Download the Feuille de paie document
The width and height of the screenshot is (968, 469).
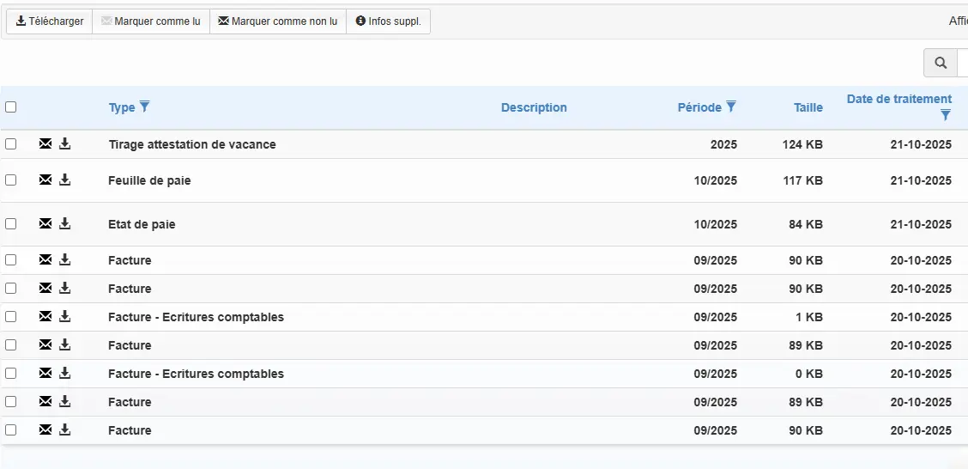(x=65, y=180)
